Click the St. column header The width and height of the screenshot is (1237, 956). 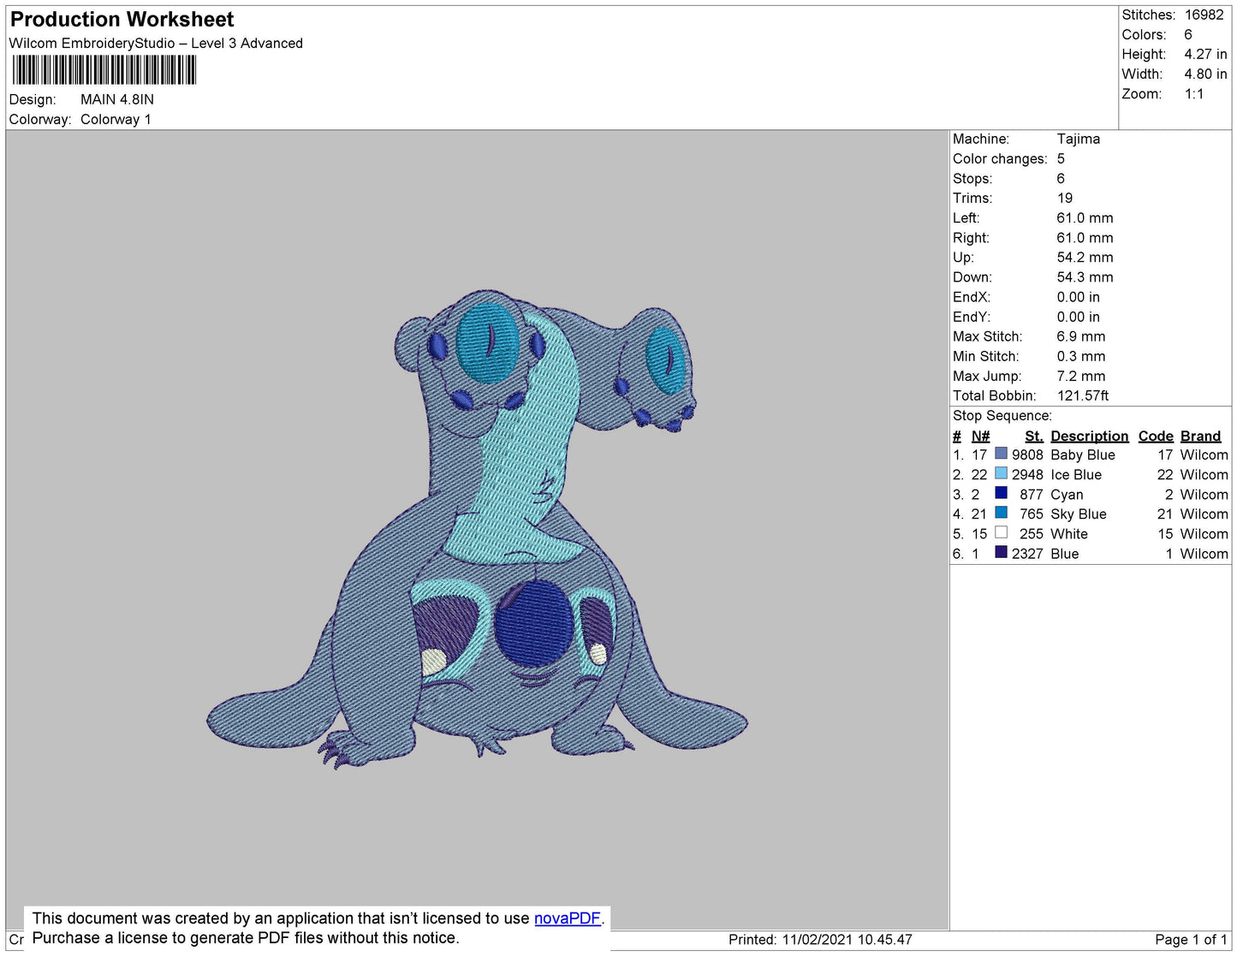tap(1034, 436)
